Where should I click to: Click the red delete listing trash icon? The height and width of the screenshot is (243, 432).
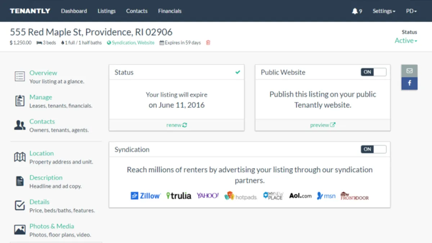click(208, 42)
